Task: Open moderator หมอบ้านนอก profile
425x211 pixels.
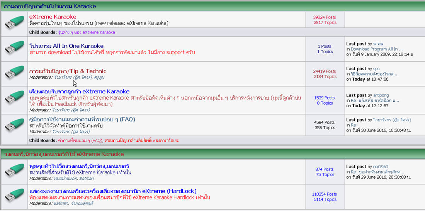Action: pyautogui.click(x=66, y=179)
